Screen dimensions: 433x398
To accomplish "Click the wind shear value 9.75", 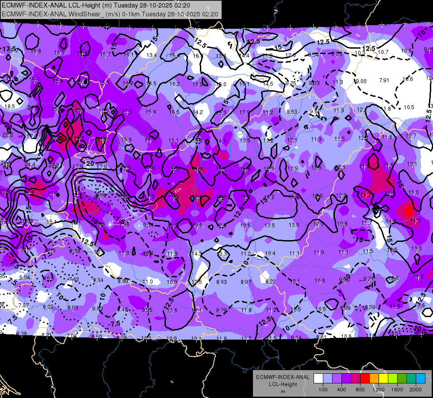I will 291,84.
